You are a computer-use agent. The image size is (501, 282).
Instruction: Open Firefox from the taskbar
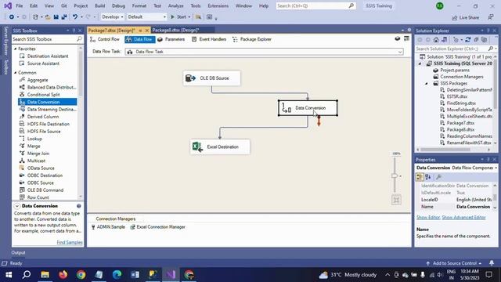pyautogui.click(x=63, y=275)
